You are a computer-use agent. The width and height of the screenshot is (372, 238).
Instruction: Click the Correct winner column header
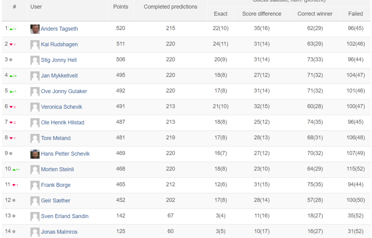(315, 14)
